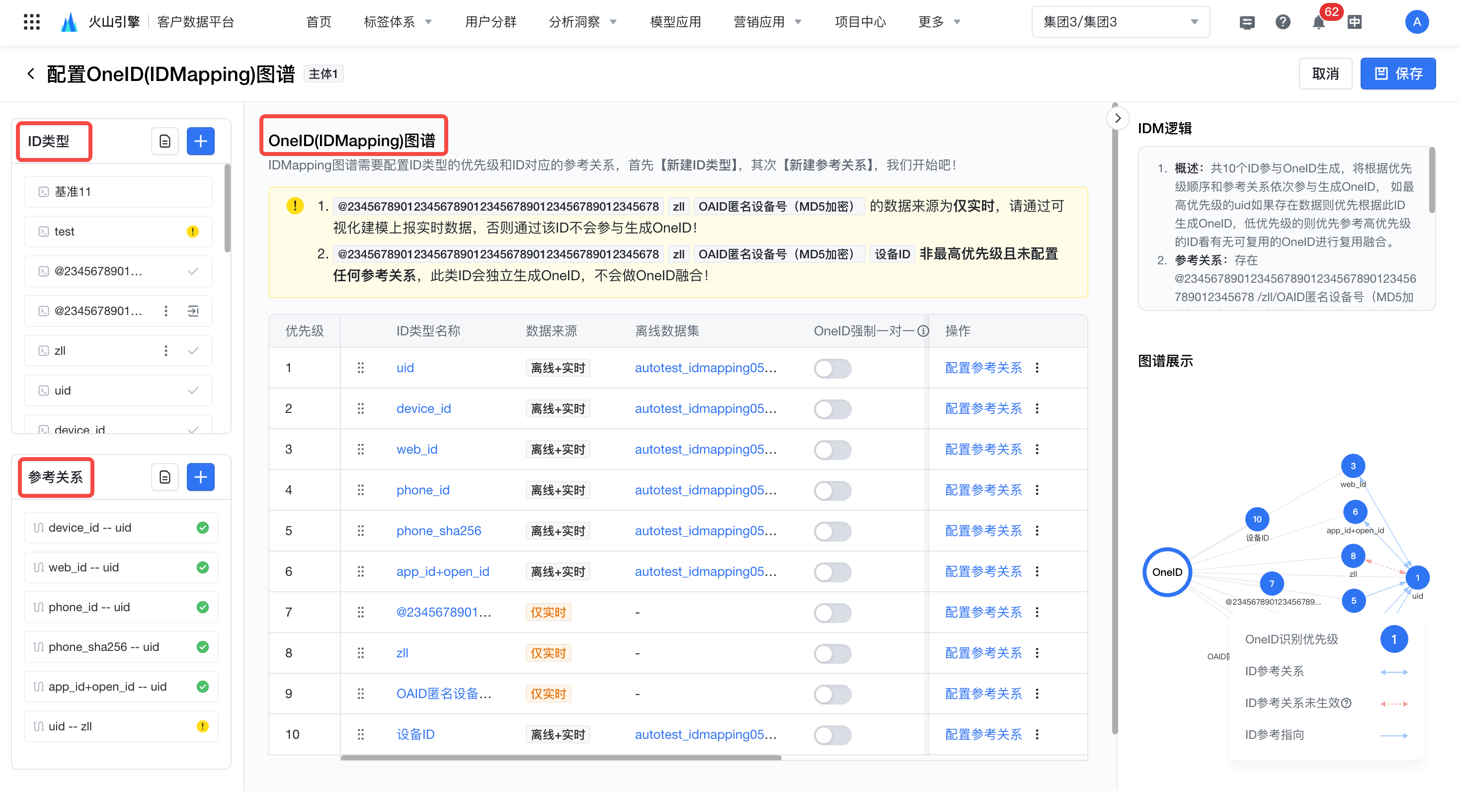Click the warning icon on test ID type
Screen dimensions: 1459x791
point(193,232)
